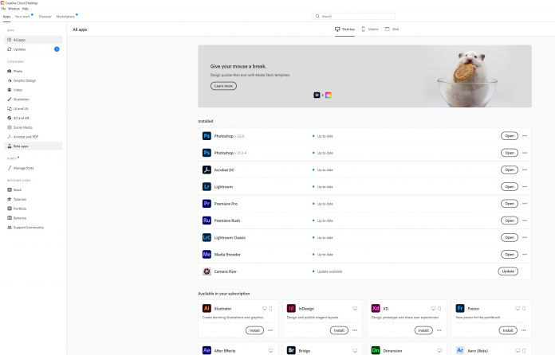This screenshot has width=555, height=355.
Task: Open Photoshop v22.0 with its Open button
Action: point(510,136)
